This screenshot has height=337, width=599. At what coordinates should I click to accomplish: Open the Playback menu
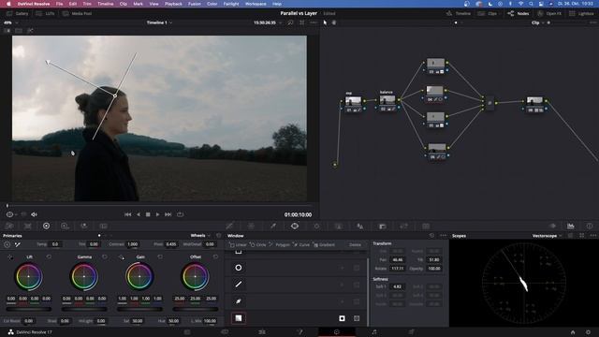tap(173, 4)
